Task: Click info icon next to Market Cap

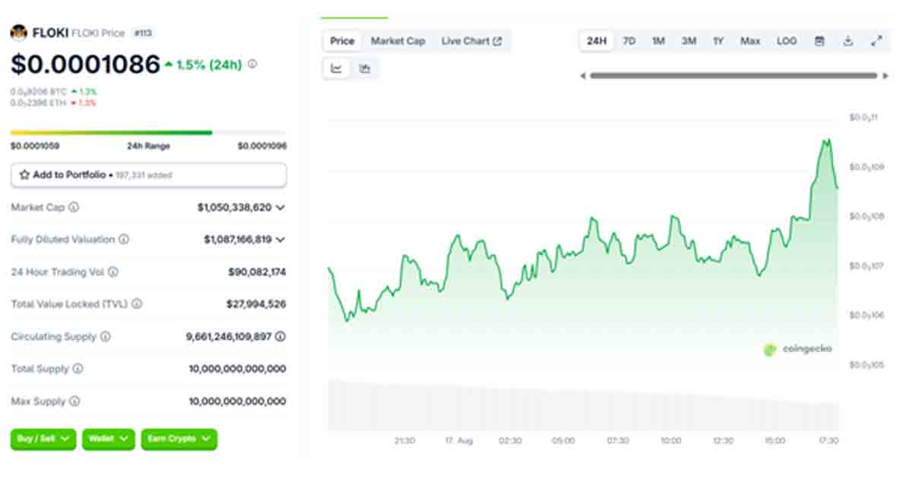Action: tap(74, 207)
